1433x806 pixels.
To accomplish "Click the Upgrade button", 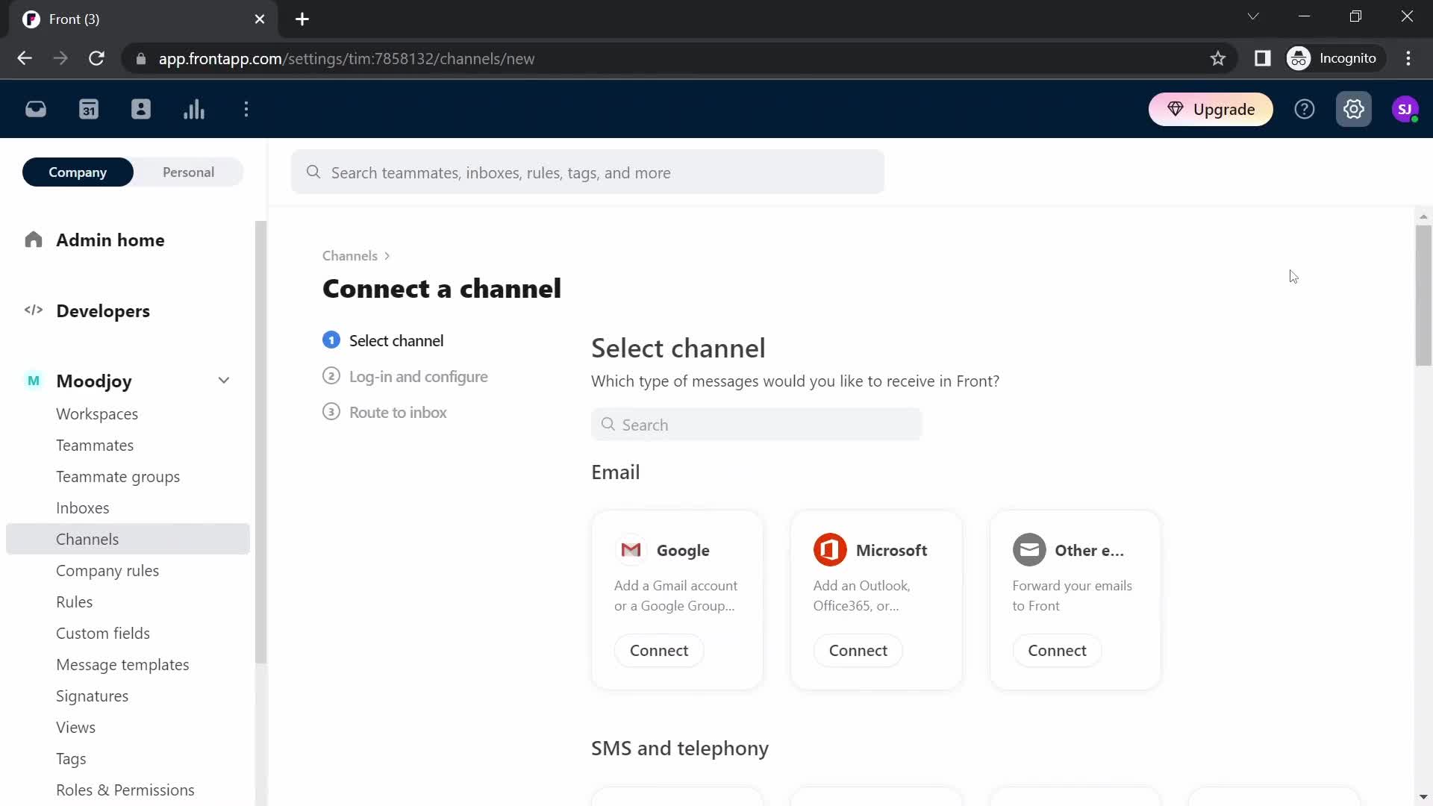I will [1213, 109].
